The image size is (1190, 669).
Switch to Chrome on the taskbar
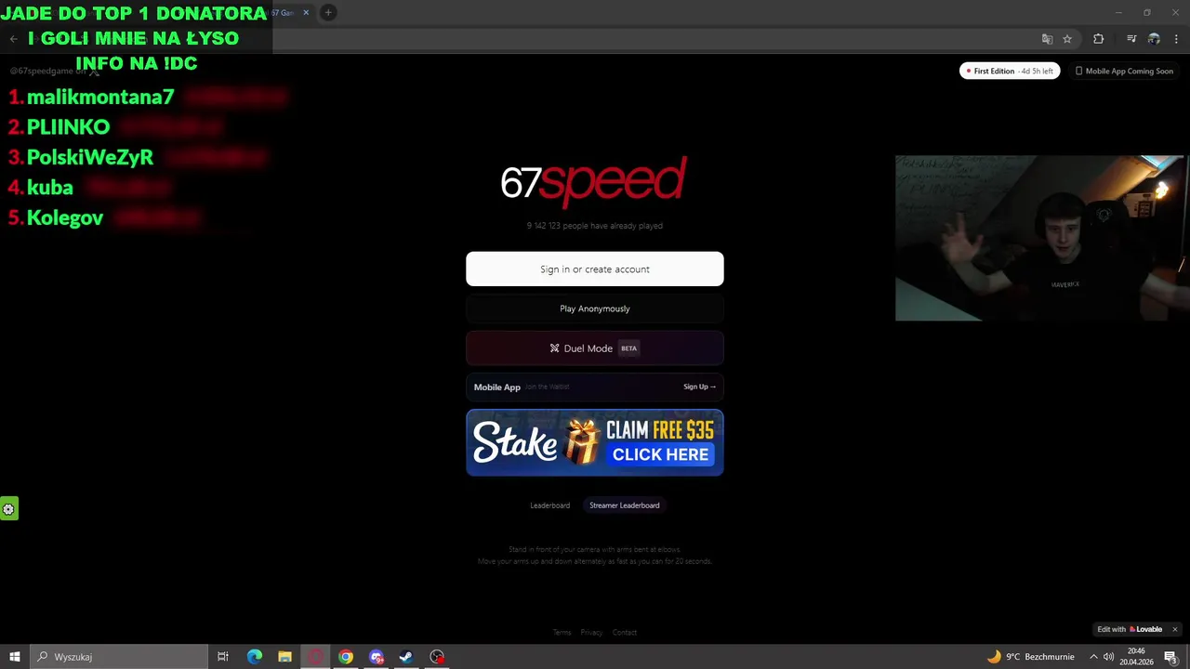(346, 657)
